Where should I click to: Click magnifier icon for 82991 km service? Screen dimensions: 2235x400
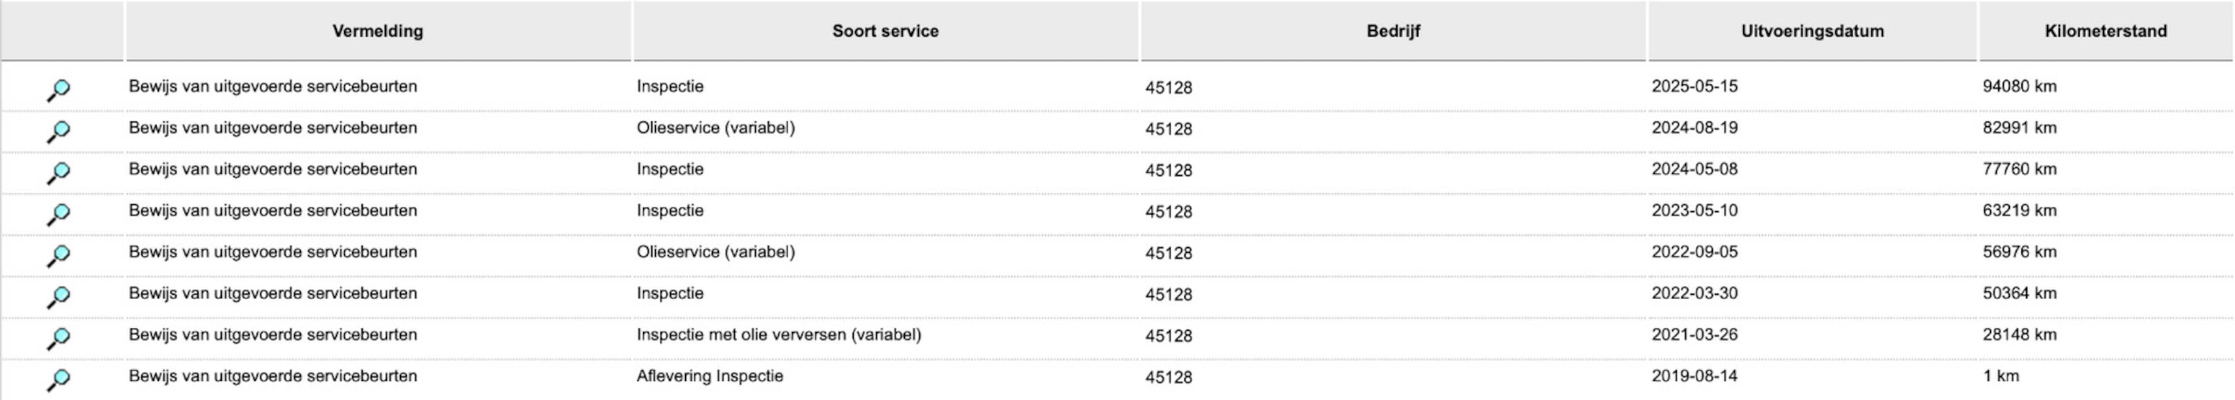(x=58, y=131)
